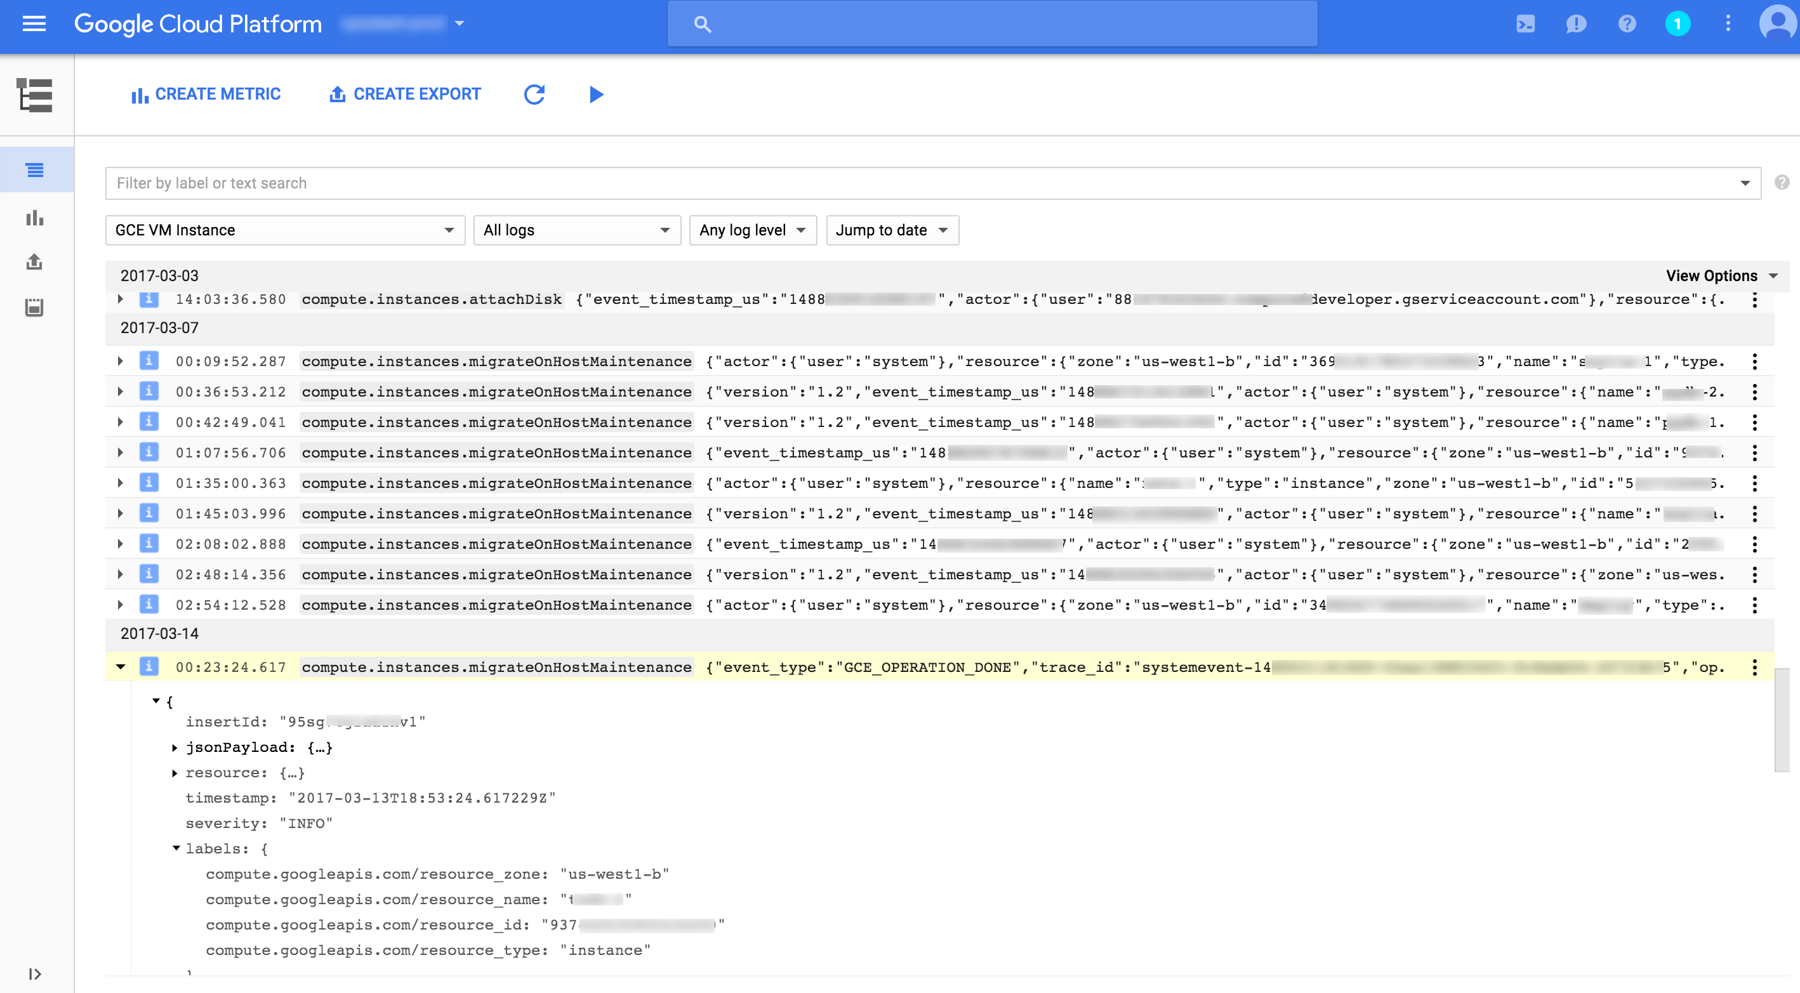1800x993 pixels.
Task: Click the severity "INFO" value
Action: coord(306,824)
